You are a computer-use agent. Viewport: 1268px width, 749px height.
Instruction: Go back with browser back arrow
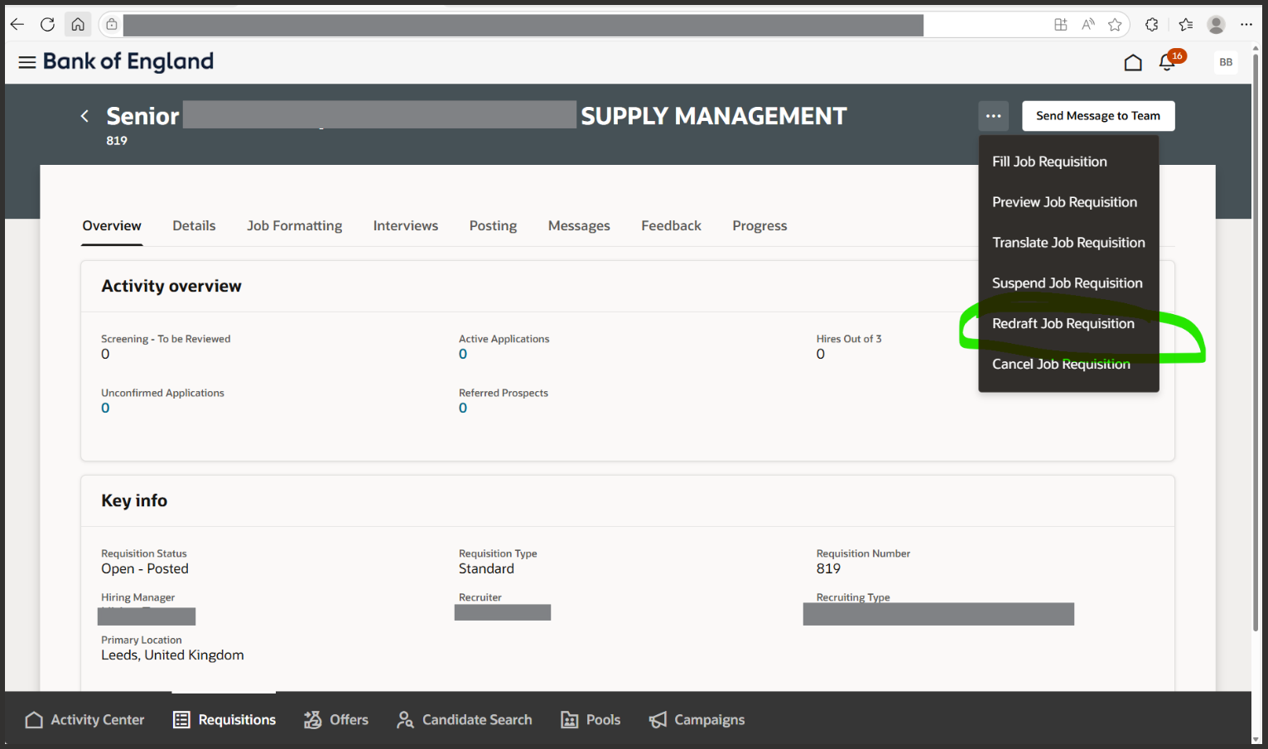(17, 25)
